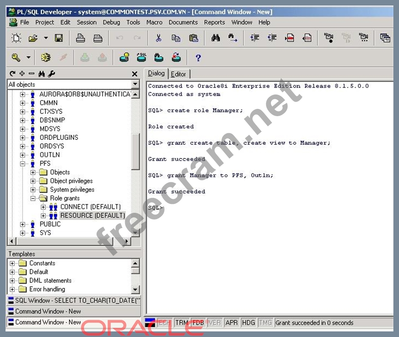
Task: Expand the Object privileges folder
Action: point(33,181)
